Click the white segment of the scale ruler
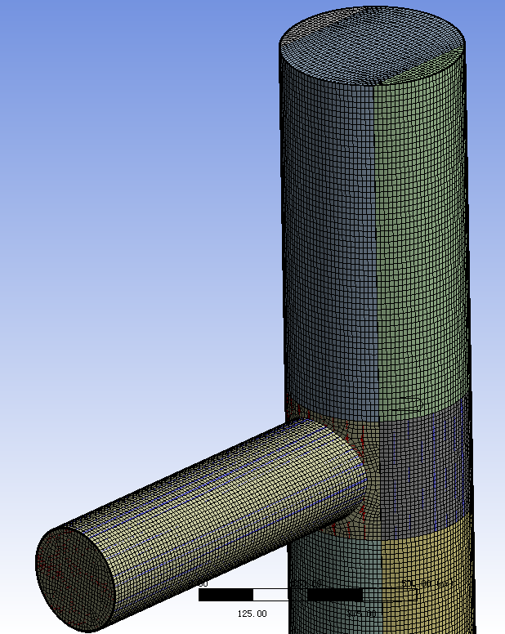This screenshot has width=505, height=634. tap(279, 595)
